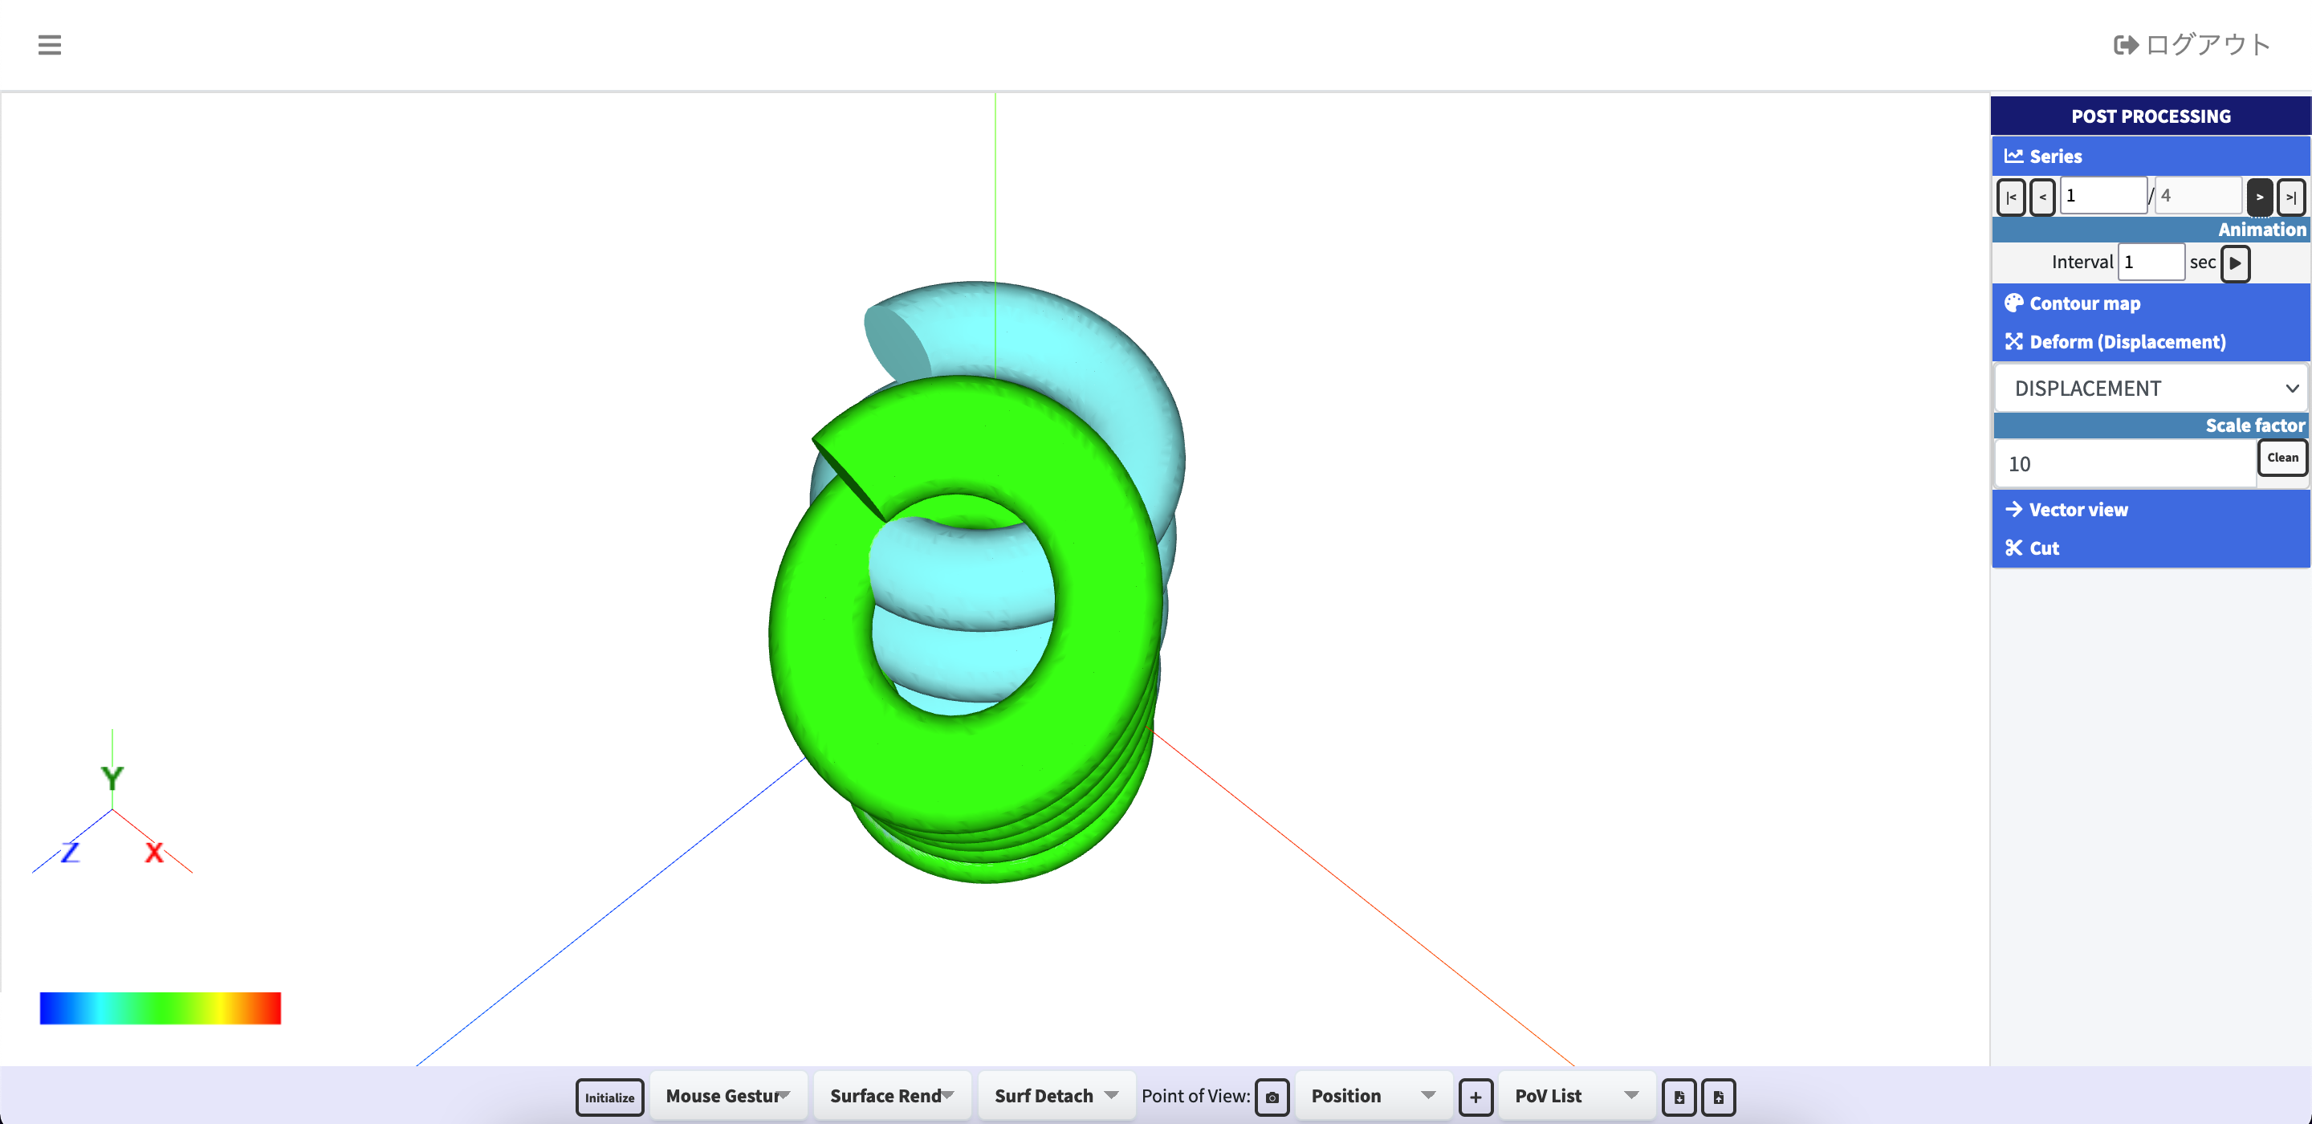The image size is (2312, 1124).
Task: Click the file download icon
Action: coord(1679,1097)
